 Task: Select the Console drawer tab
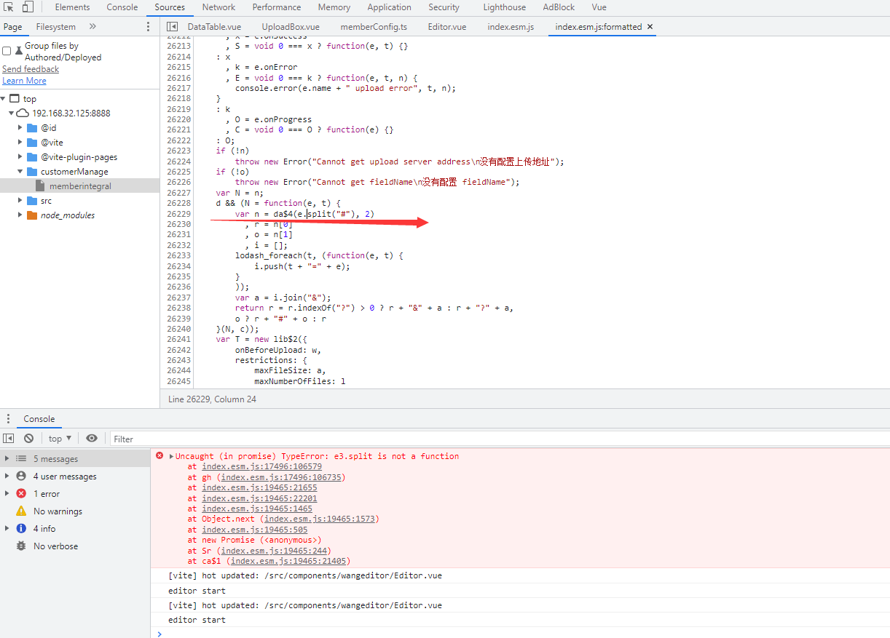tap(39, 419)
